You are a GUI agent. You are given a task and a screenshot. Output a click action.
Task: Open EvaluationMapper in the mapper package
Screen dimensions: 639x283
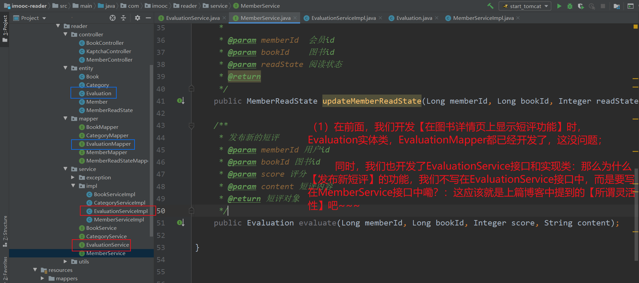(108, 144)
